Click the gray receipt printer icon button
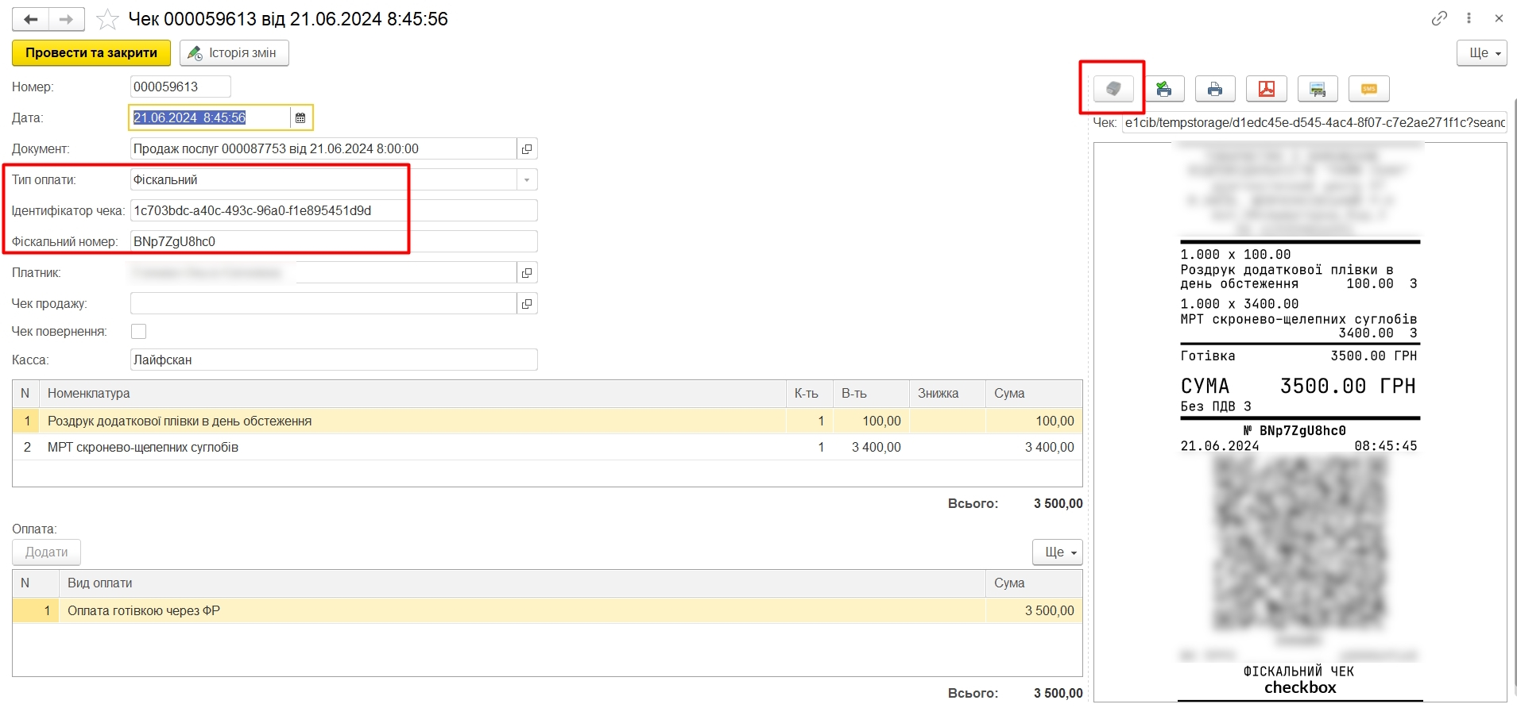Image resolution: width=1517 pixels, height=708 pixels. pyautogui.click(x=1113, y=89)
